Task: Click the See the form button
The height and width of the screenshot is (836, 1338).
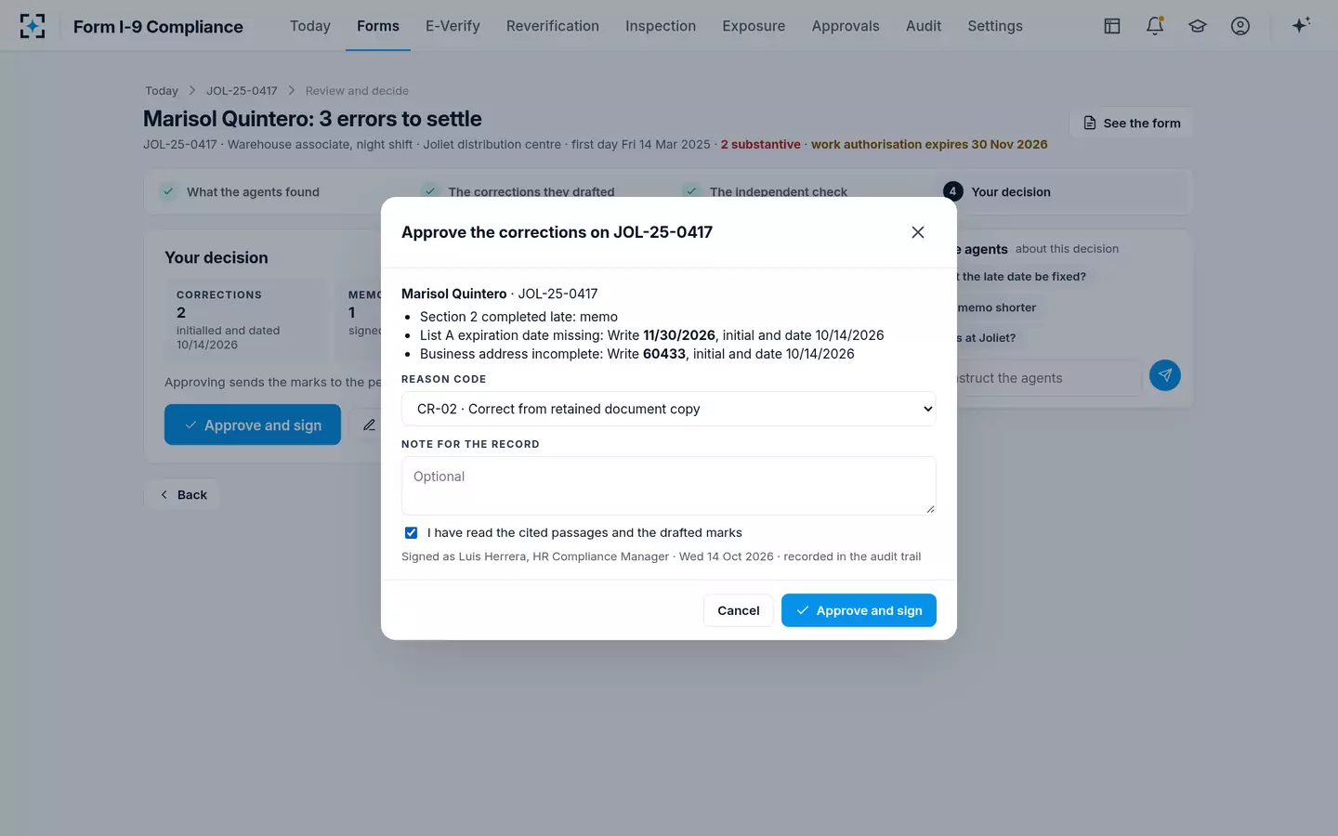Action: tap(1131, 123)
